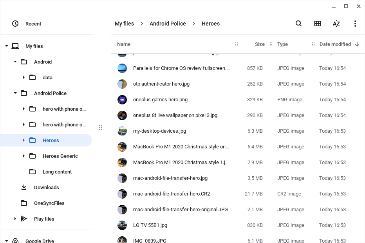
Task: Open the three-dot options menu
Action: [355, 24]
